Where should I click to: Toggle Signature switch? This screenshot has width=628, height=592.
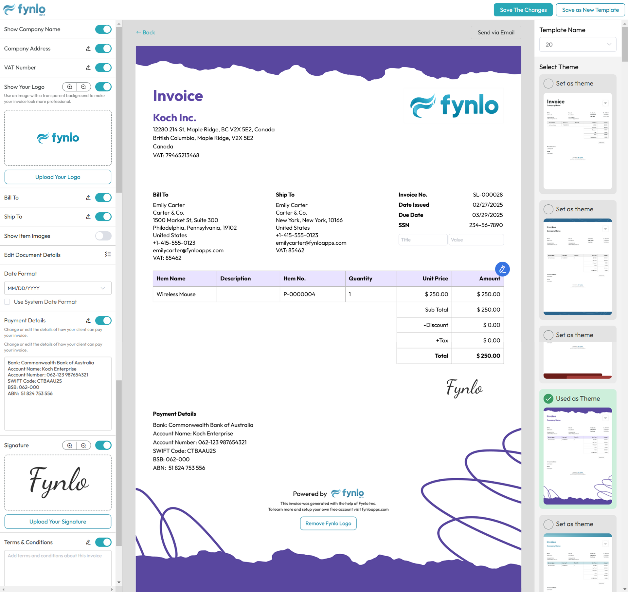coord(103,445)
